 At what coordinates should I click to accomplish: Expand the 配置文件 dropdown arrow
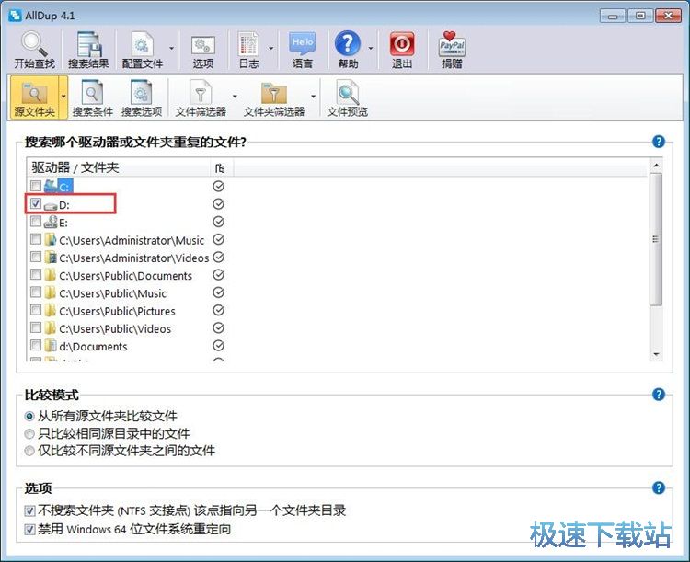(172, 48)
